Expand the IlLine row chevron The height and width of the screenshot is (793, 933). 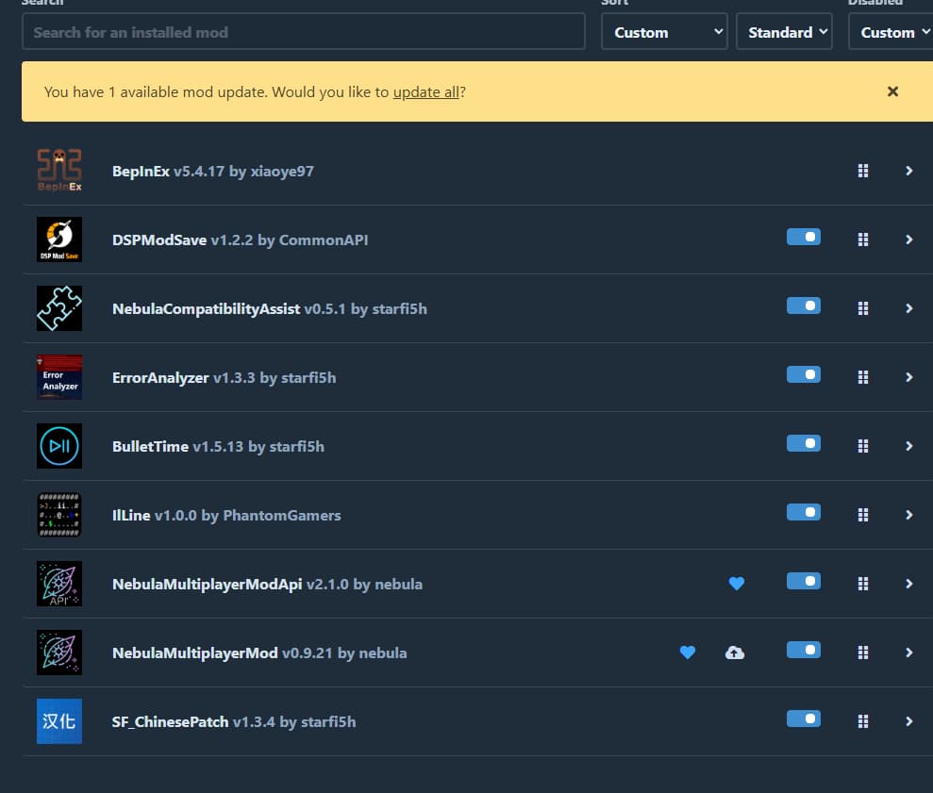coord(909,515)
